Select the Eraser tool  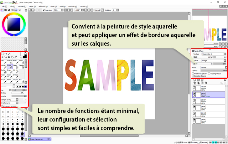10,66
